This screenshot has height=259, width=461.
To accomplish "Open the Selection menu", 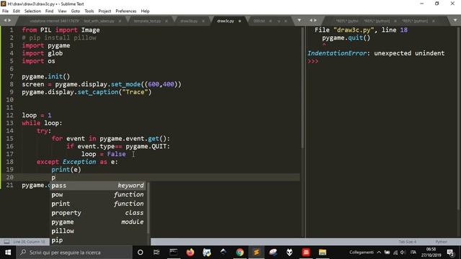I will pyautogui.click(x=32, y=11).
